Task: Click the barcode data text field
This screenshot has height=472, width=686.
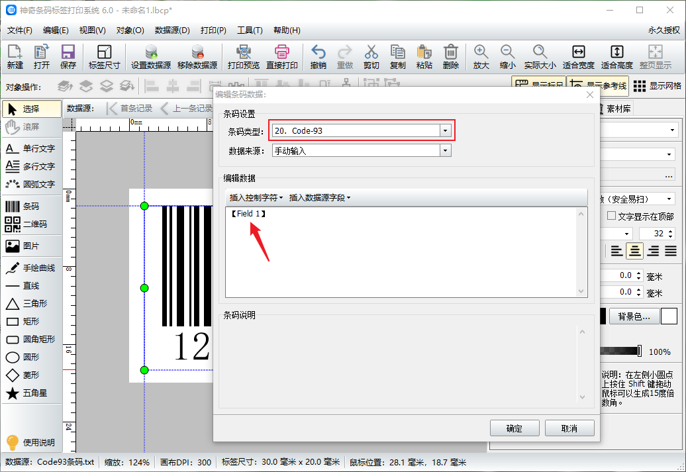Action: pyautogui.click(x=406, y=252)
